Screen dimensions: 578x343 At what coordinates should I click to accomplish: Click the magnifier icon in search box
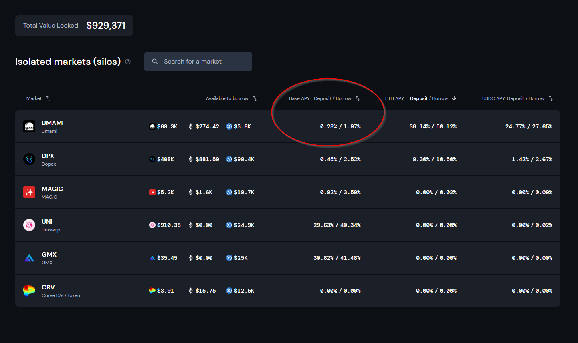155,62
